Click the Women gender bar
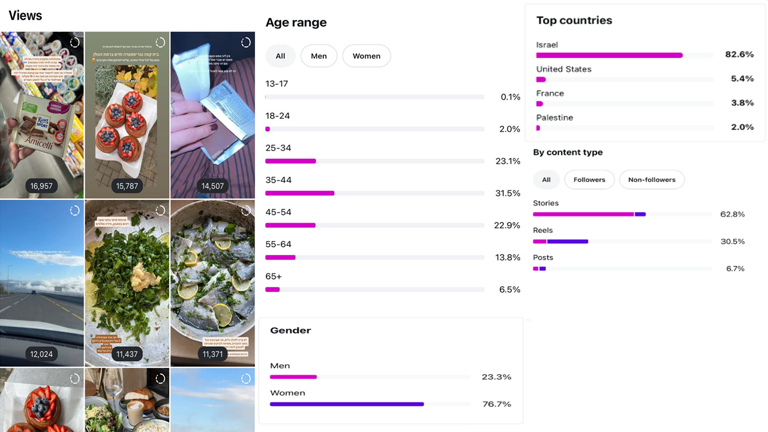 370,404
